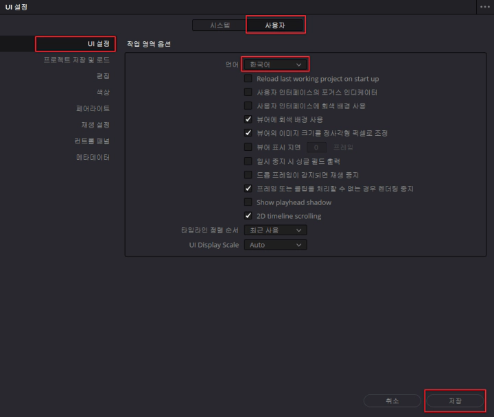Uncheck 뷰어에 회색 배경 사용
Screen dimensions: 494x417
tap(248, 119)
